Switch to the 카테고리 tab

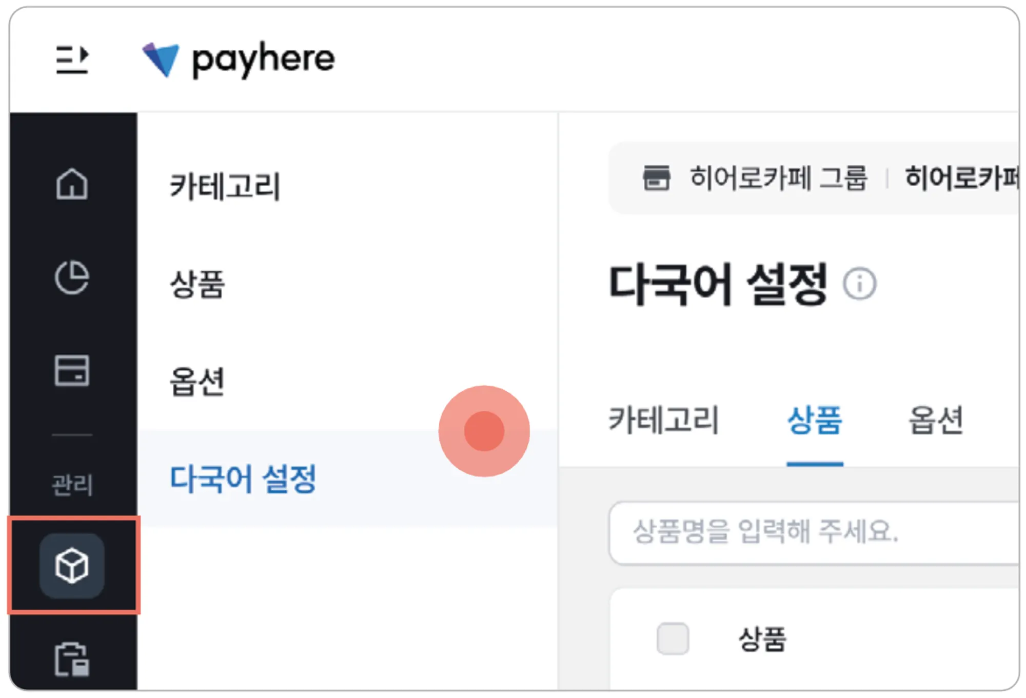[663, 420]
